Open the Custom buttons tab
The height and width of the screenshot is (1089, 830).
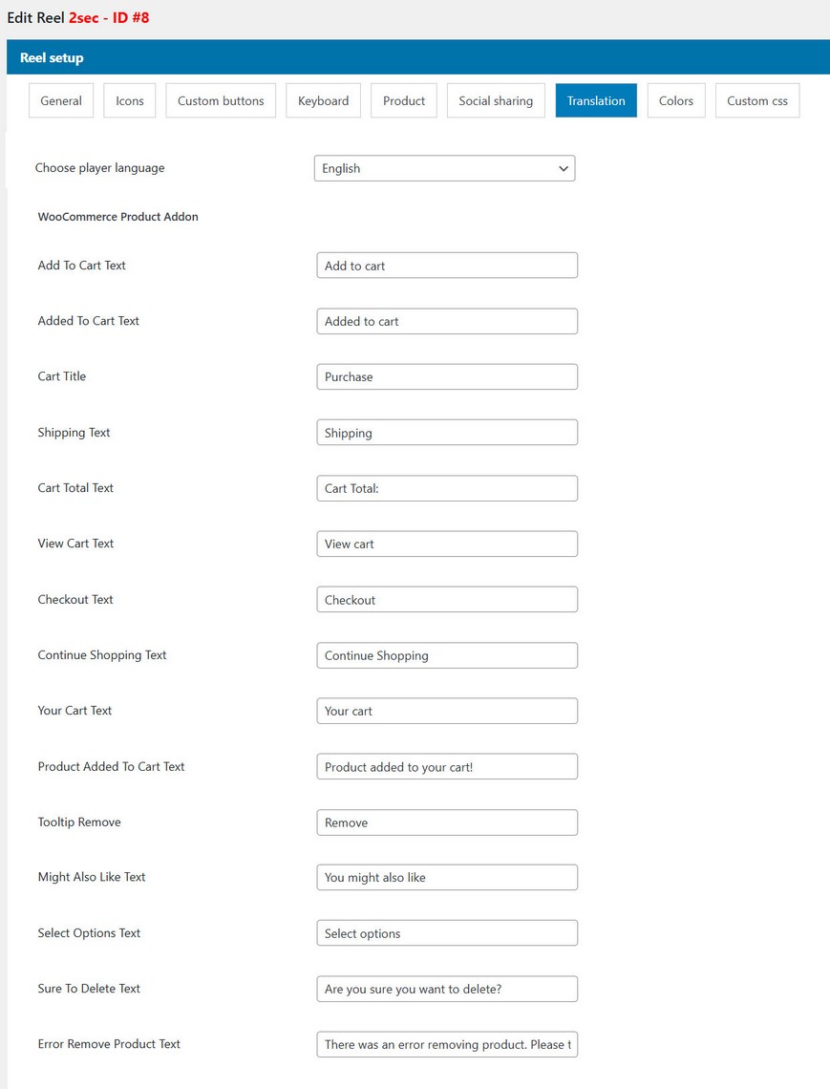point(221,100)
